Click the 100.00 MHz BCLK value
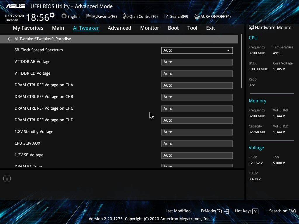Screen dimensions: 299x224 258,69
